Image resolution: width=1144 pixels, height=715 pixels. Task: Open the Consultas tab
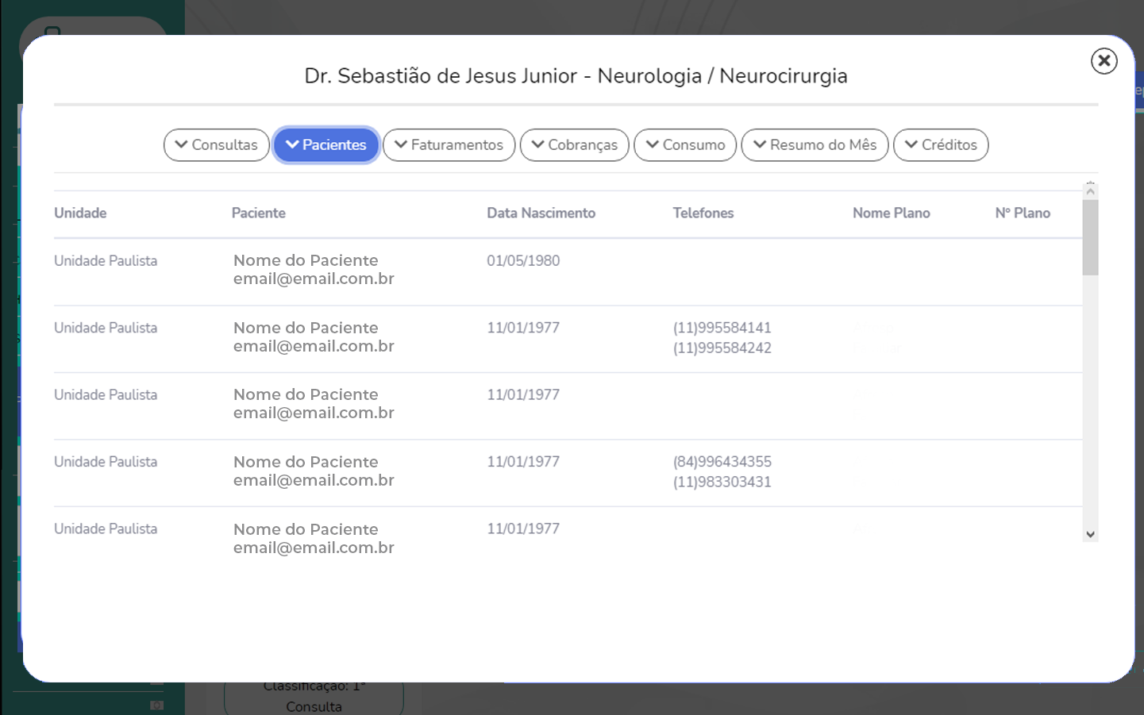point(216,145)
